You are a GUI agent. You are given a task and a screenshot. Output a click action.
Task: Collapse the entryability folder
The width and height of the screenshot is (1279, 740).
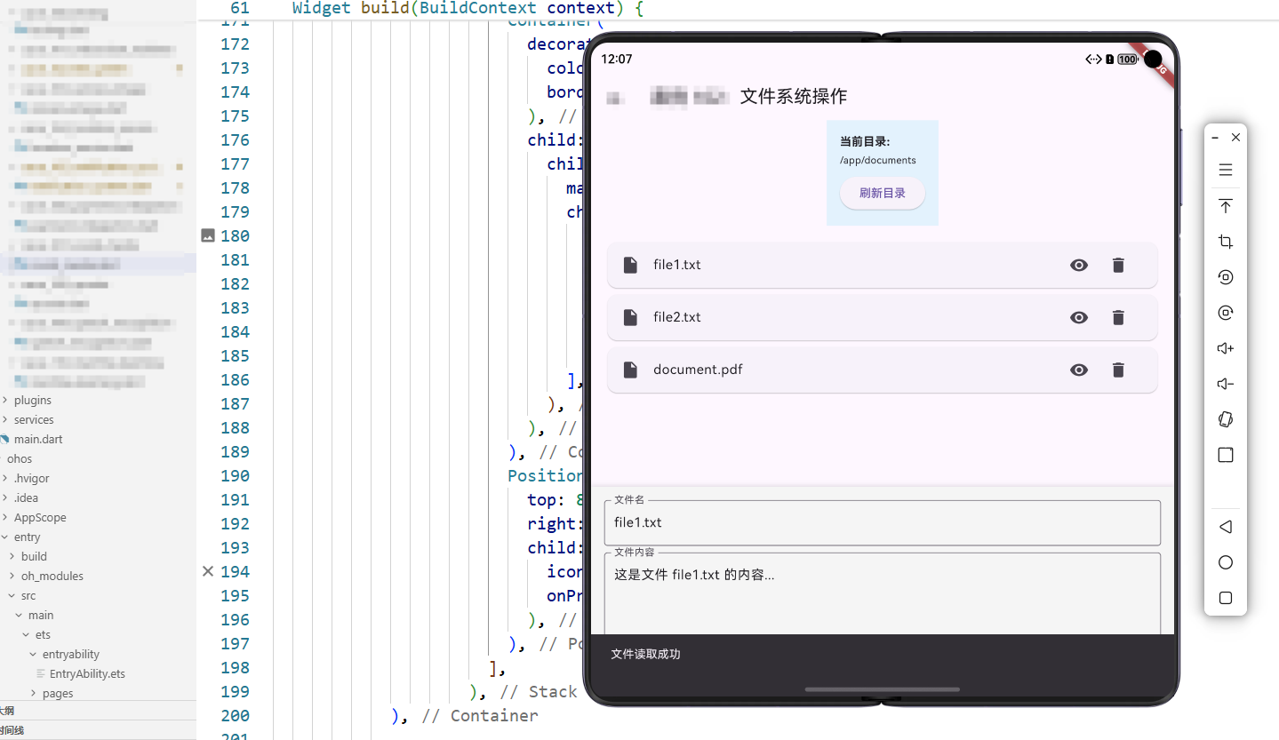pos(34,654)
